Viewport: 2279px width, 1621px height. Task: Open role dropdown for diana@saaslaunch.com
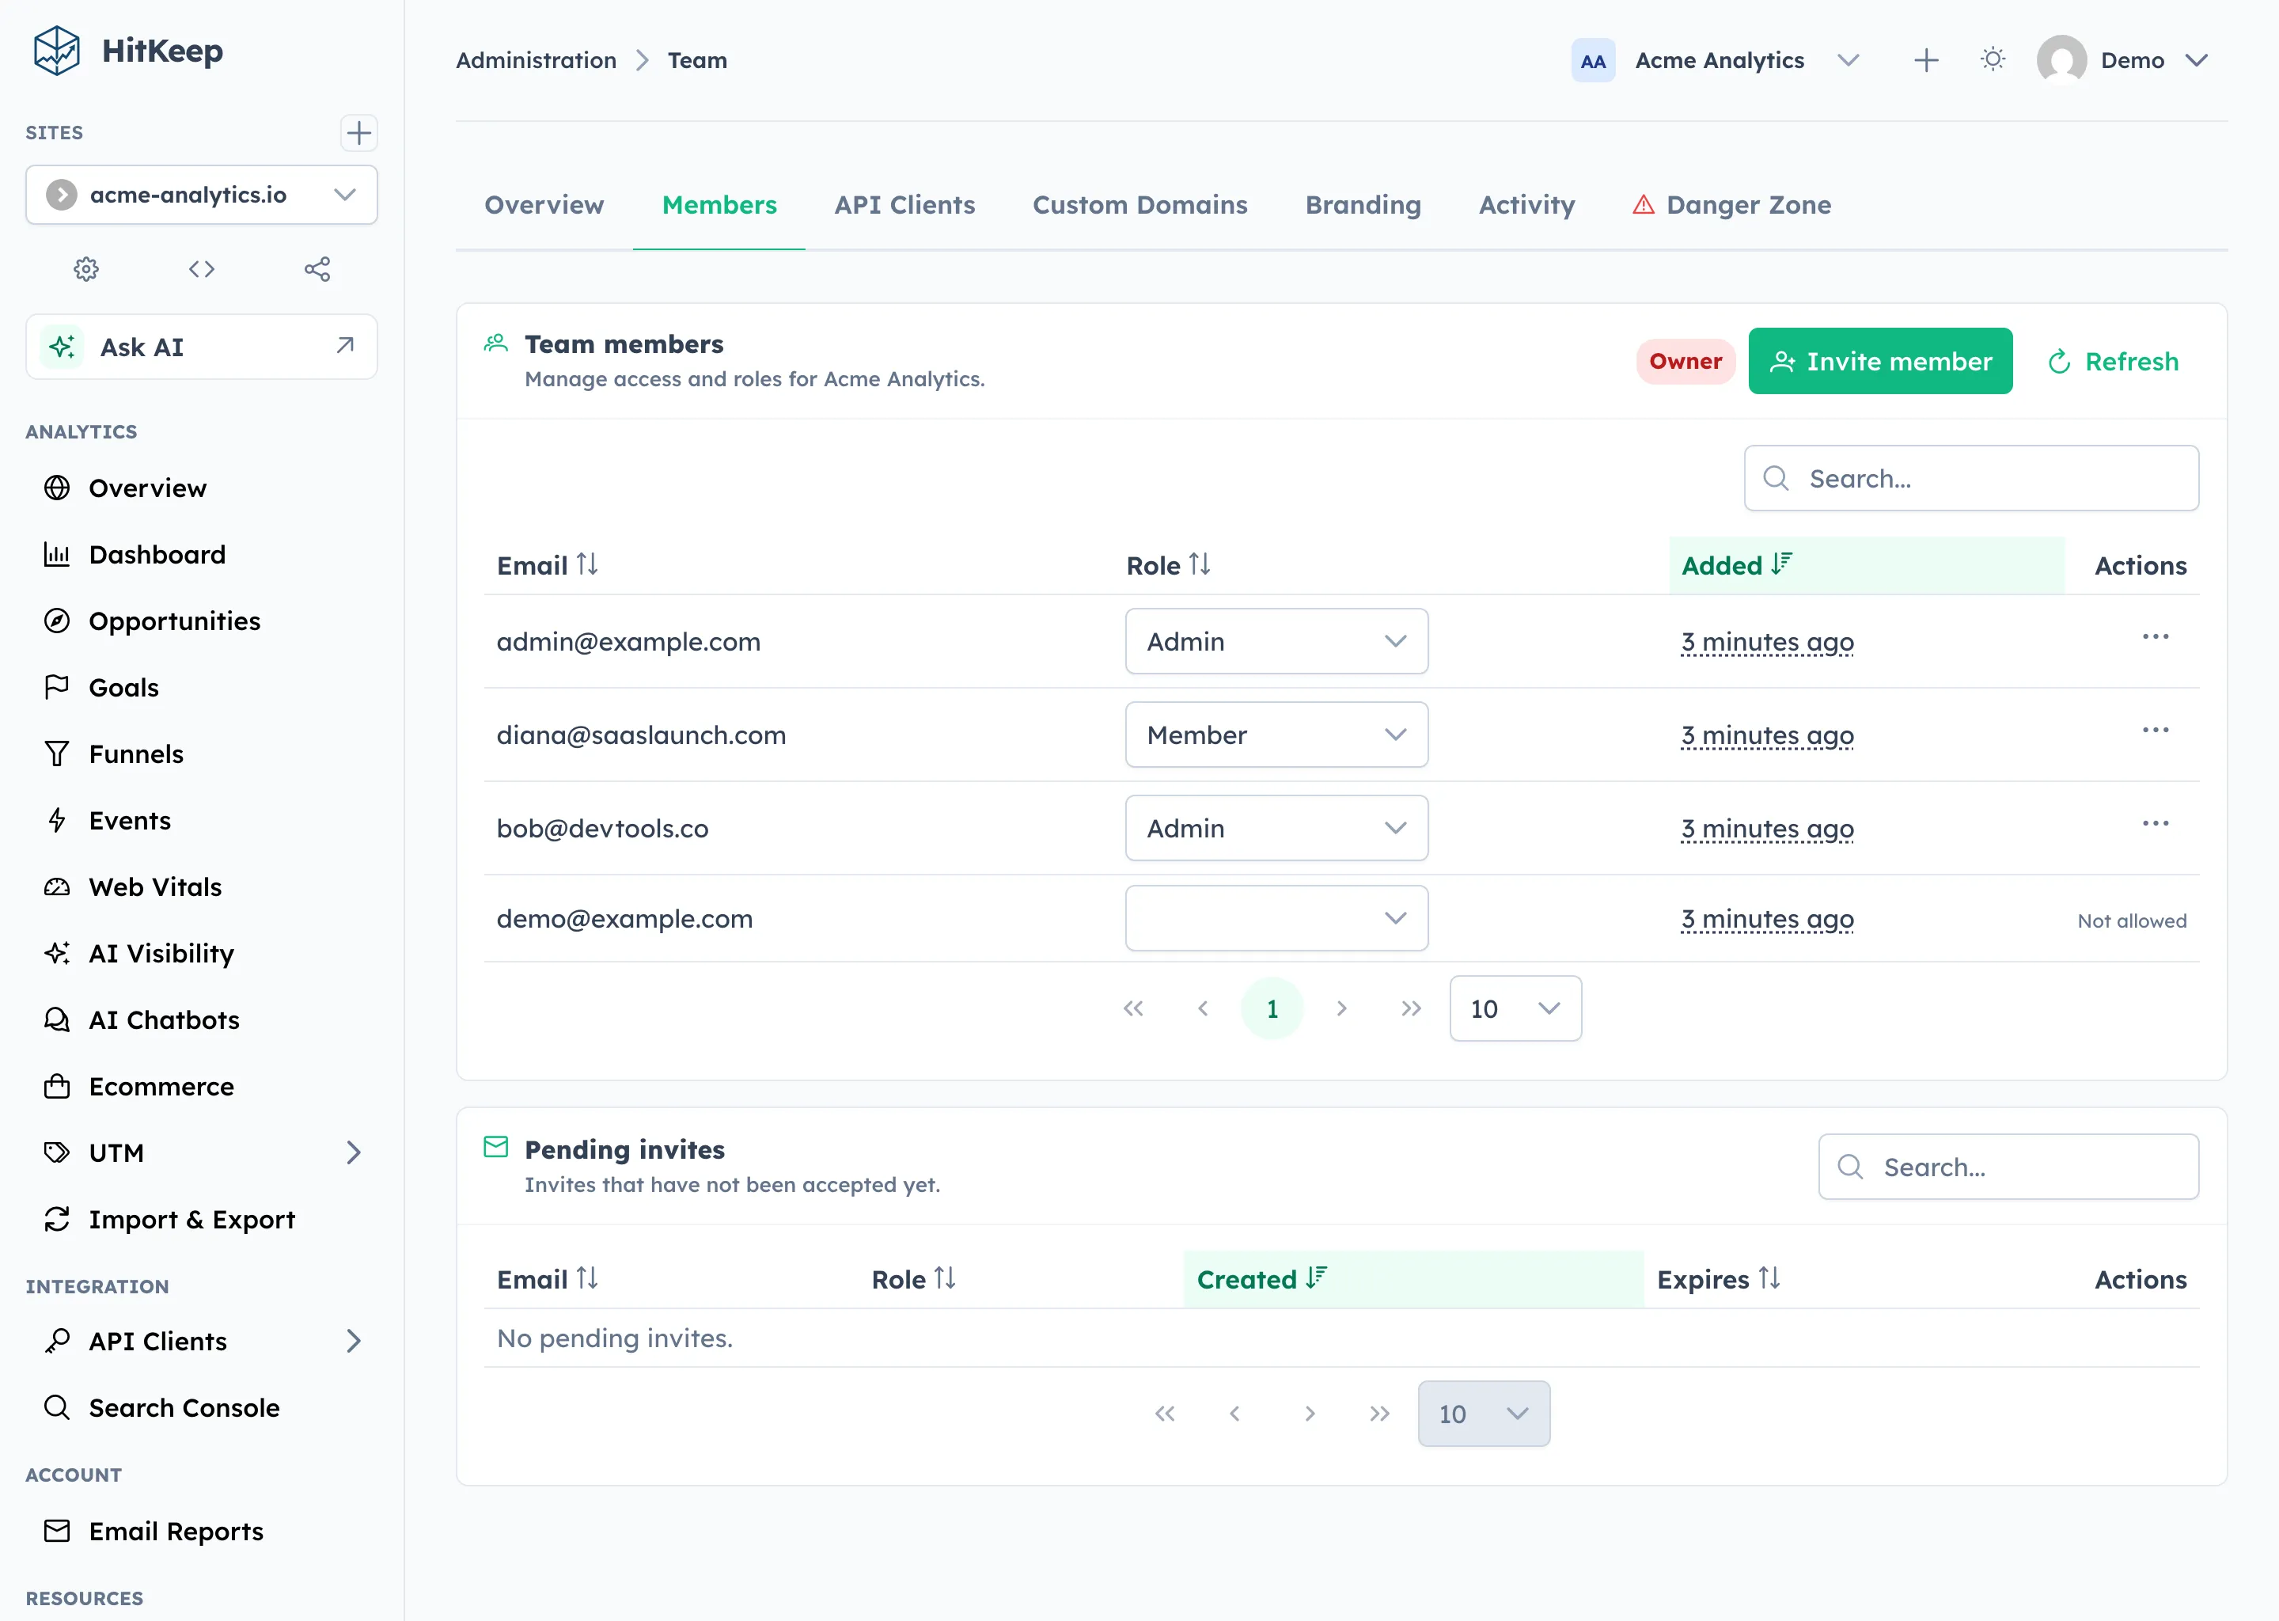point(1276,735)
